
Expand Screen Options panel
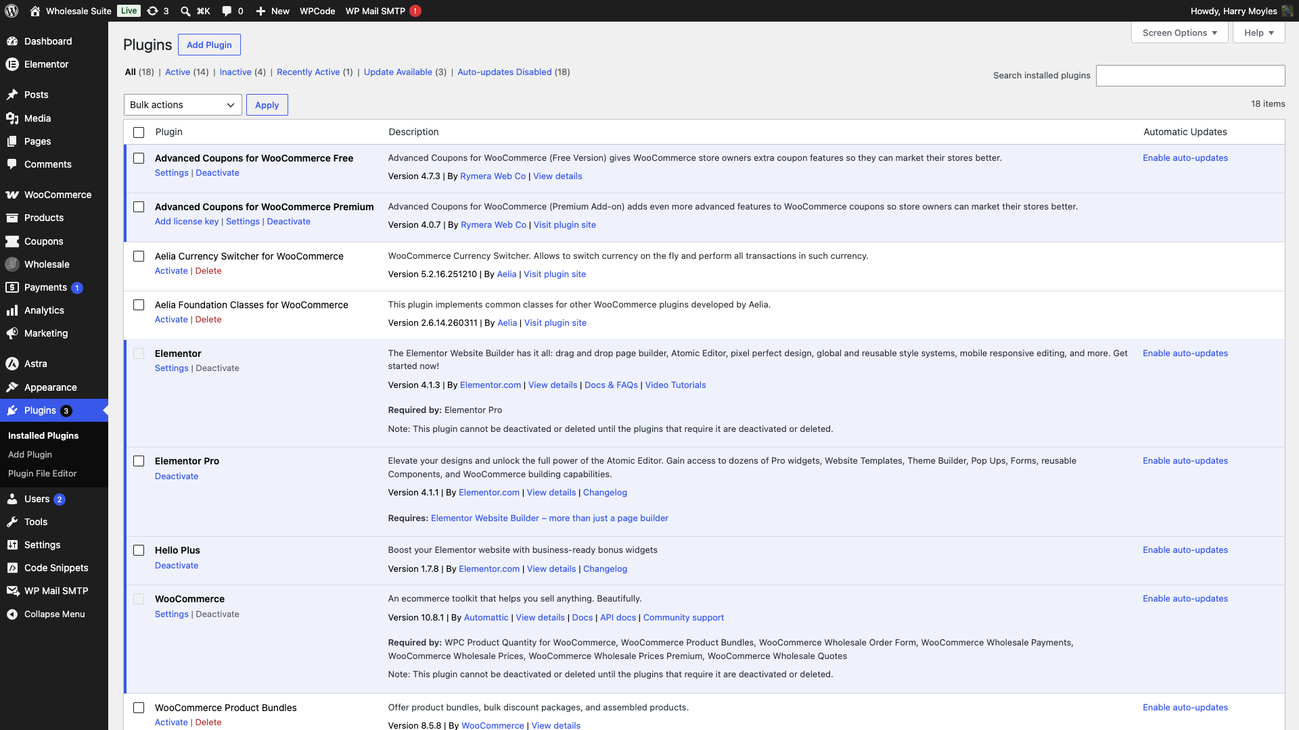click(1179, 32)
